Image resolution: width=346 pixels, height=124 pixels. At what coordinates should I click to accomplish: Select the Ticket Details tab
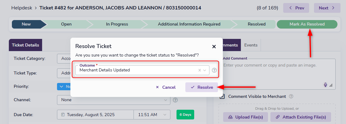(26, 45)
